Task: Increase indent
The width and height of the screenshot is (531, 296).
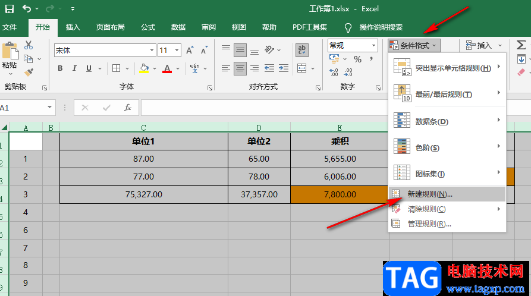Action: [284, 68]
